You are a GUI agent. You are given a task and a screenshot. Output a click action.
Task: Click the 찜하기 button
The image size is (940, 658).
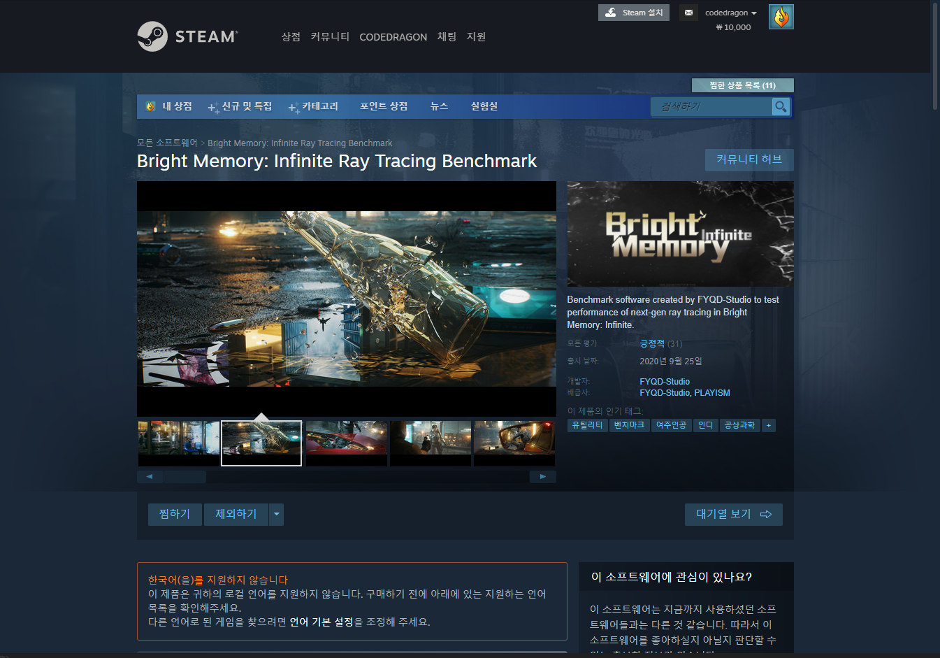(x=175, y=514)
